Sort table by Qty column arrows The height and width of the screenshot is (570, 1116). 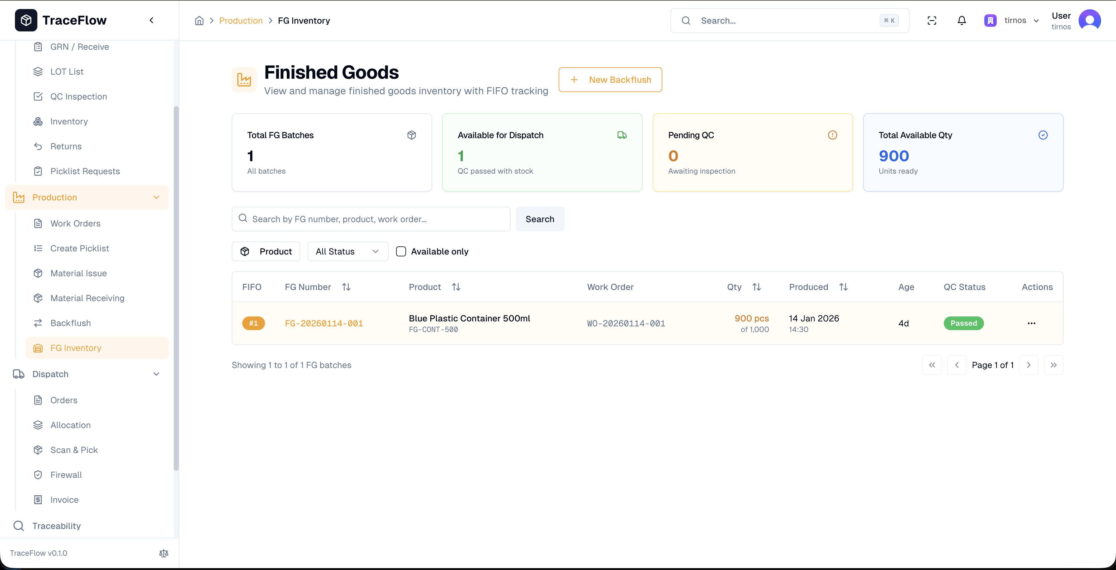(x=756, y=287)
